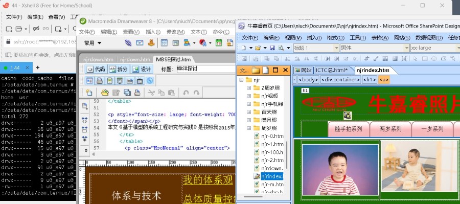Select the <div.container> tag in quick selector
Viewport: 460px width, 204px height.
point(340,80)
